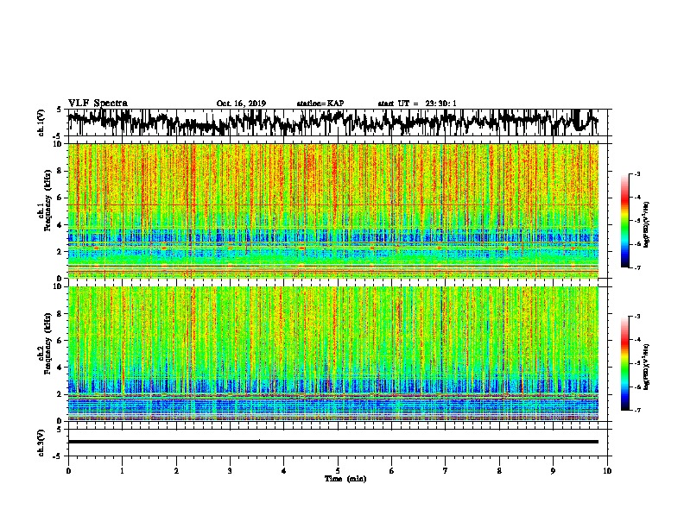The image size is (684, 528).
Task: Click the "-7" label on ch.2 colorbar
Action: 636,410
